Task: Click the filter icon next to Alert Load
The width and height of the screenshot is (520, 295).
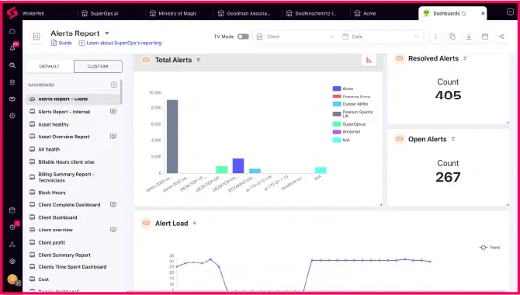Action: coord(195,224)
